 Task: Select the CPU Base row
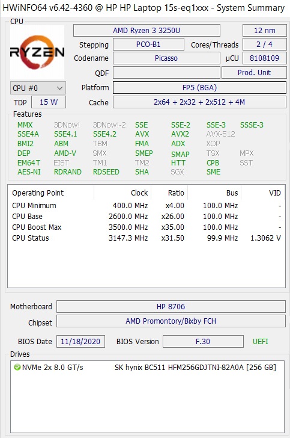pyautogui.click(x=147, y=217)
